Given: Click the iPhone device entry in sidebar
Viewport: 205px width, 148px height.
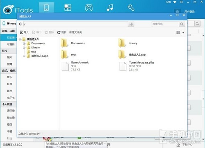Looking at the screenshot, I should (9, 23).
